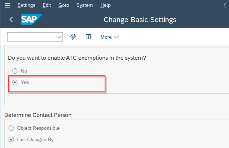This screenshot has width=229, height=148.
Task: Open the information icon in toolbar
Action: click(x=88, y=37)
